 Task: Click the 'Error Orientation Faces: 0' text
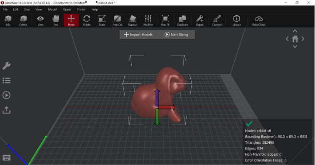coord(266,160)
